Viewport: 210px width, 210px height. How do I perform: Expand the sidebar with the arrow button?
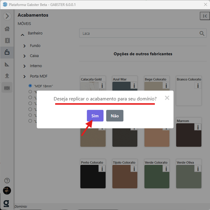point(7,16)
